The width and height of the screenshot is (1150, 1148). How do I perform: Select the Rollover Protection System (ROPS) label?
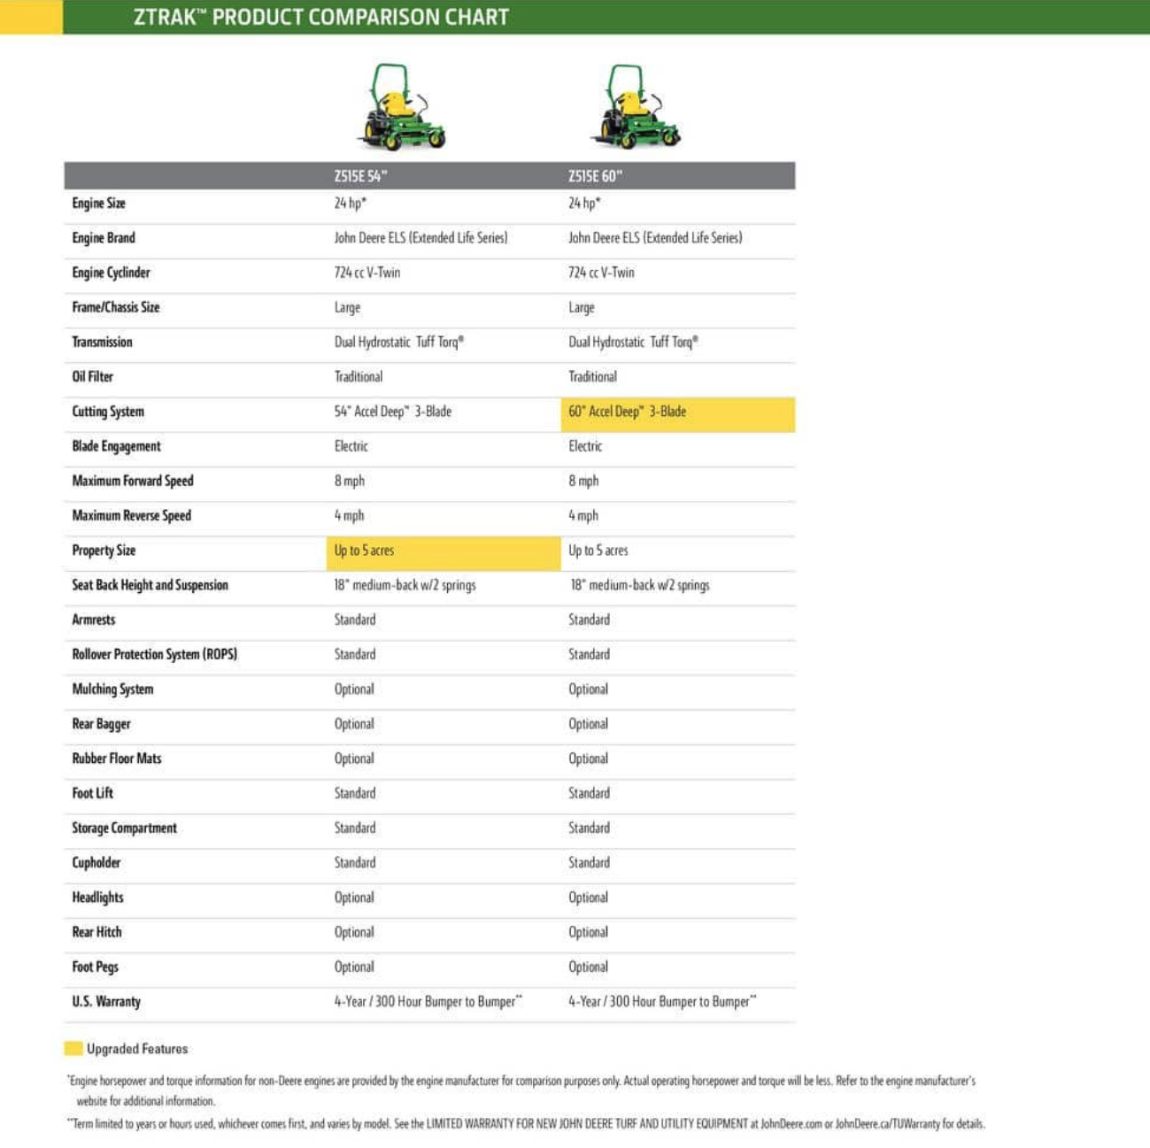[x=155, y=655]
